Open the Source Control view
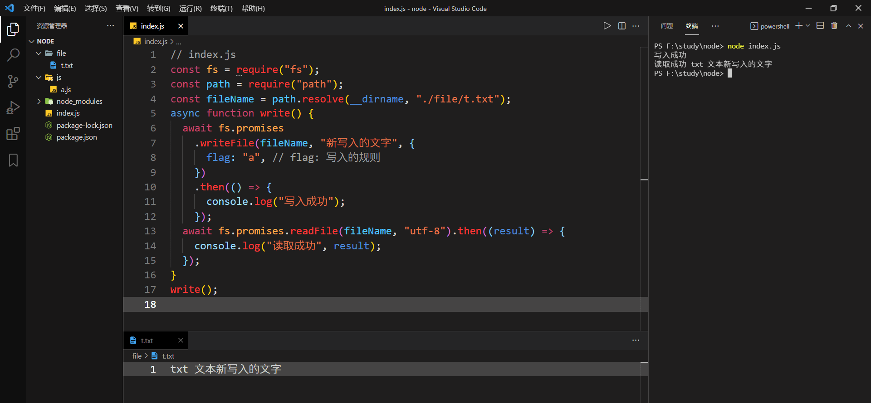The width and height of the screenshot is (871, 403). click(x=13, y=82)
